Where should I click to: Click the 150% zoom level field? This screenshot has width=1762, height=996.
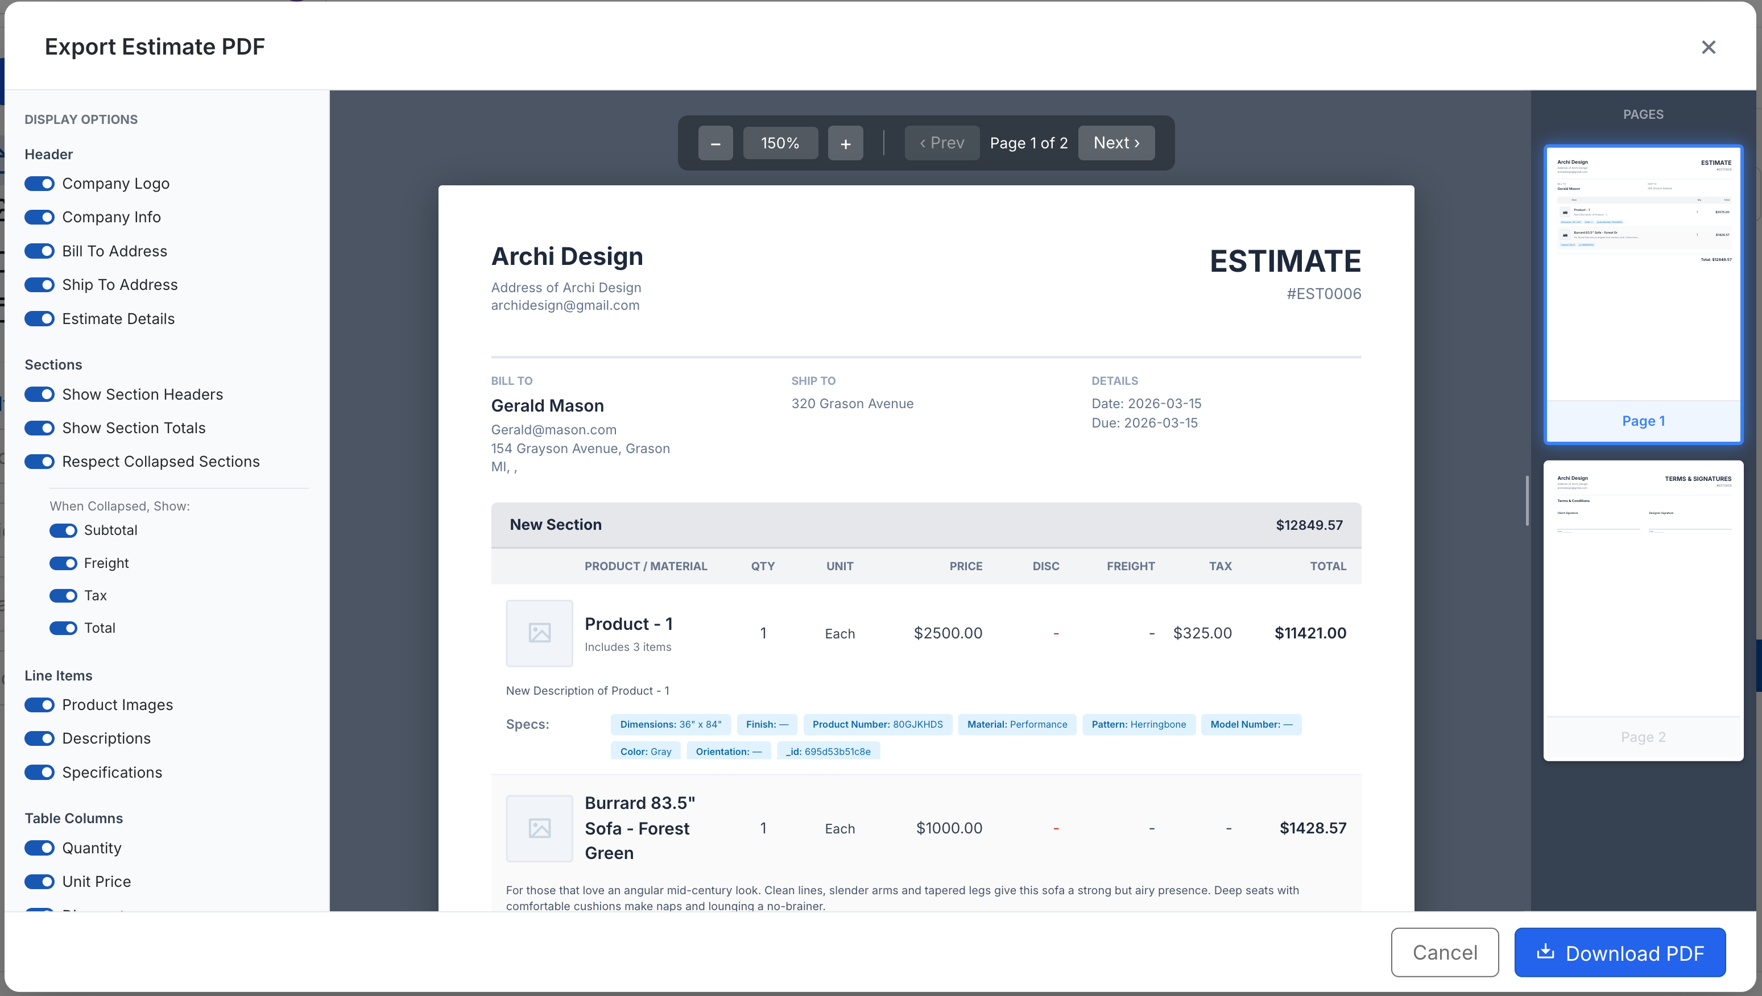[x=780, y=143]
